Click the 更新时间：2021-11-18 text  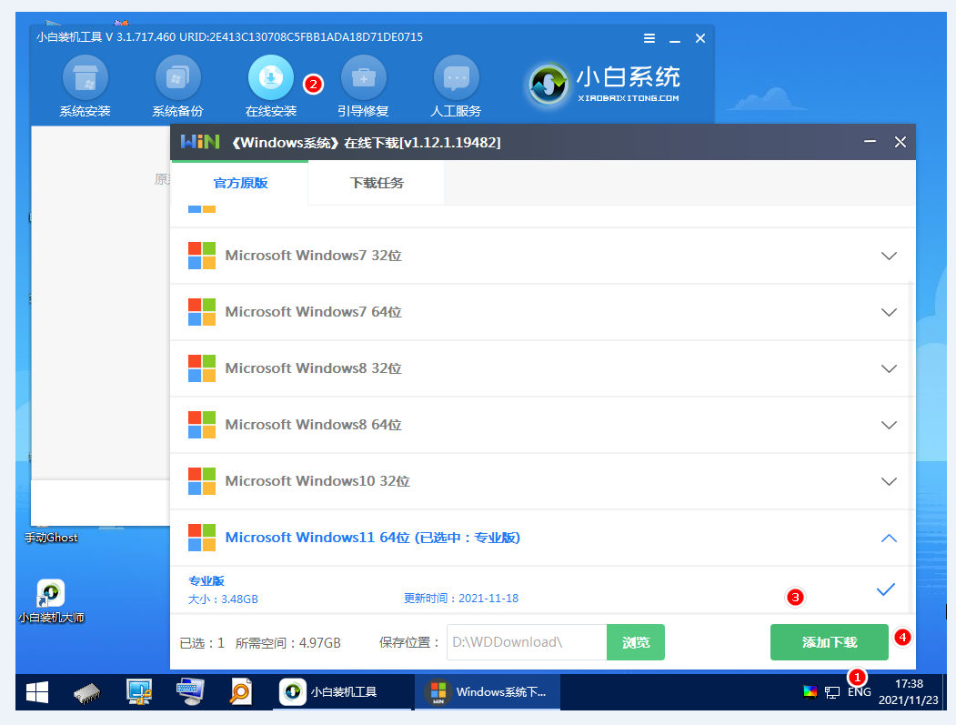(461, 599)
